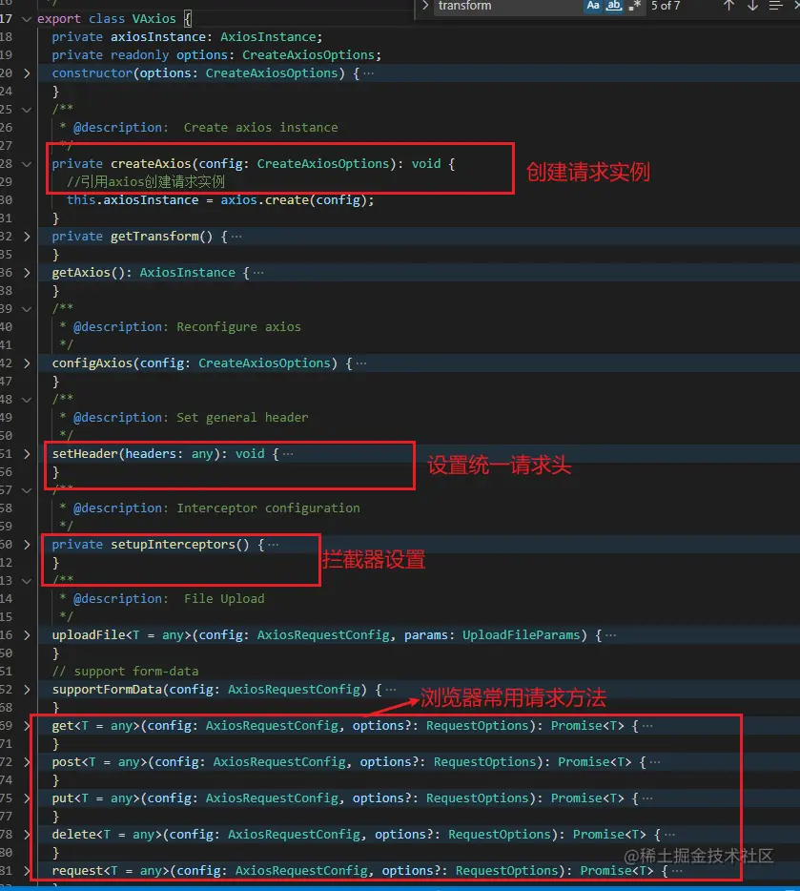Click the 'Interceptor configuration' description comment
This screenshot has height=891, width=800.
[268, 508]
